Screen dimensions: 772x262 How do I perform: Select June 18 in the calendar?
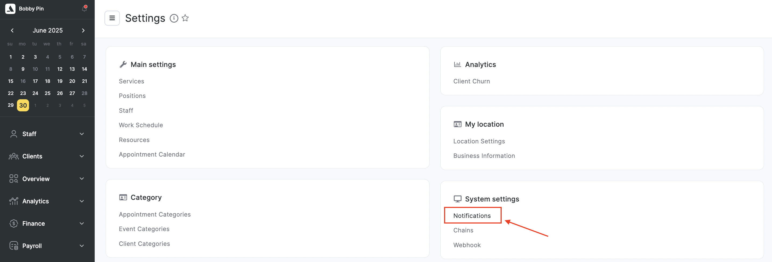[x=47, y=81]
